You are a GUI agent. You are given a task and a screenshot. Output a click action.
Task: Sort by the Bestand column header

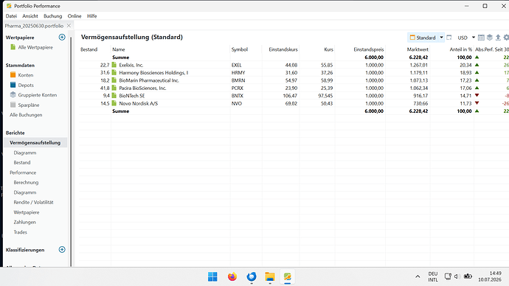pos(89,49)
